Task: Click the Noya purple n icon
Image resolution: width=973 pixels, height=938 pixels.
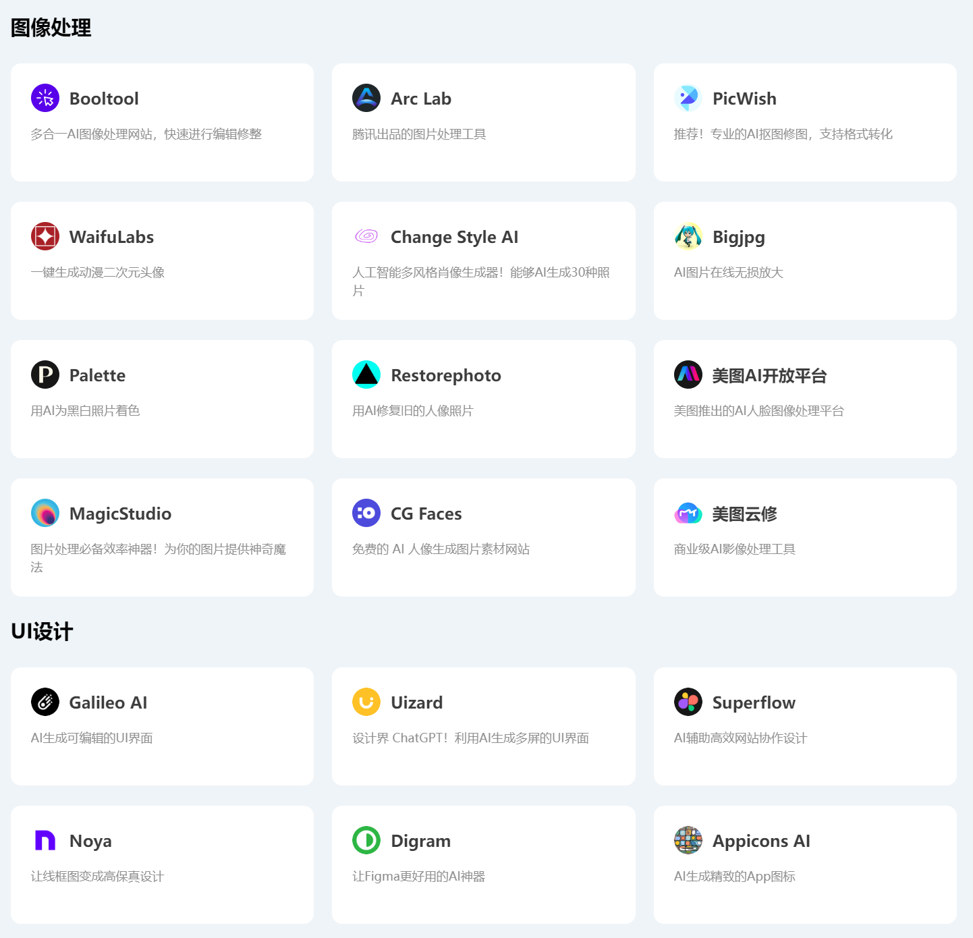Action: pyautogui.click(x=45, y=841)
